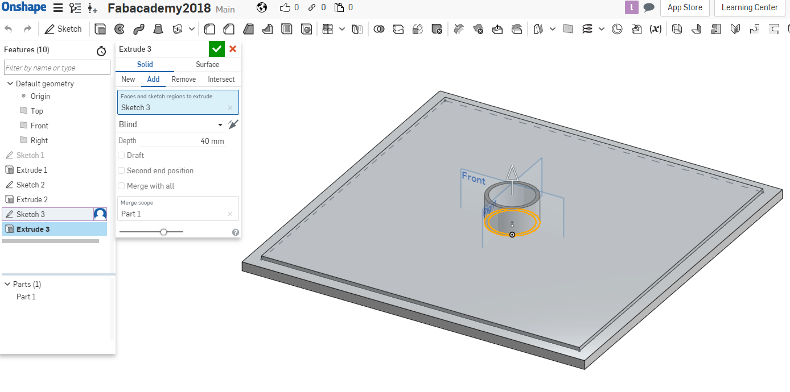Select the Hole tool
790x392 pixels.
coord(307,29)
